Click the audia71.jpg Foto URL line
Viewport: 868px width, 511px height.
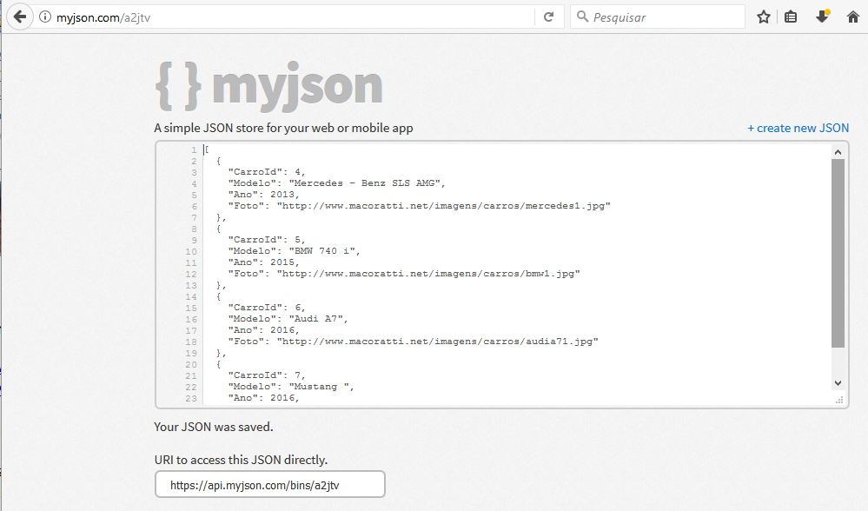click(x=413, y=342)
